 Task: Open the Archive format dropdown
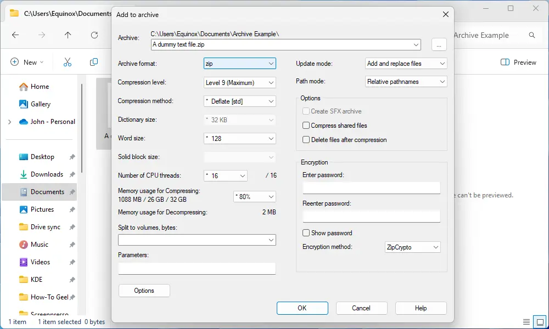pos(239,64)
